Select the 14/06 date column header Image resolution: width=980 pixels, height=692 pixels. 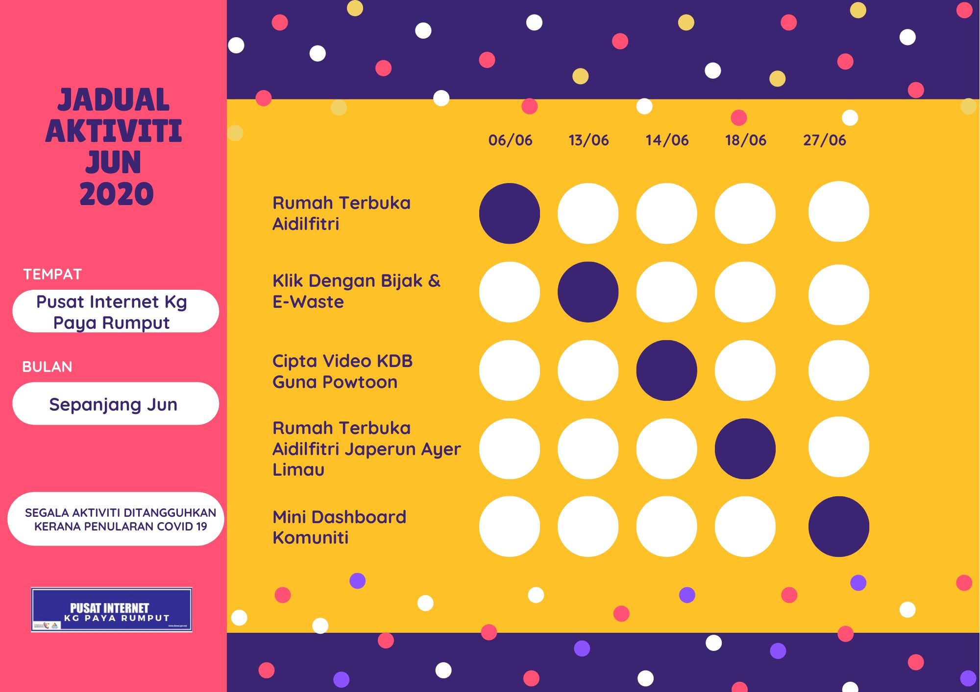coord(667,140)
